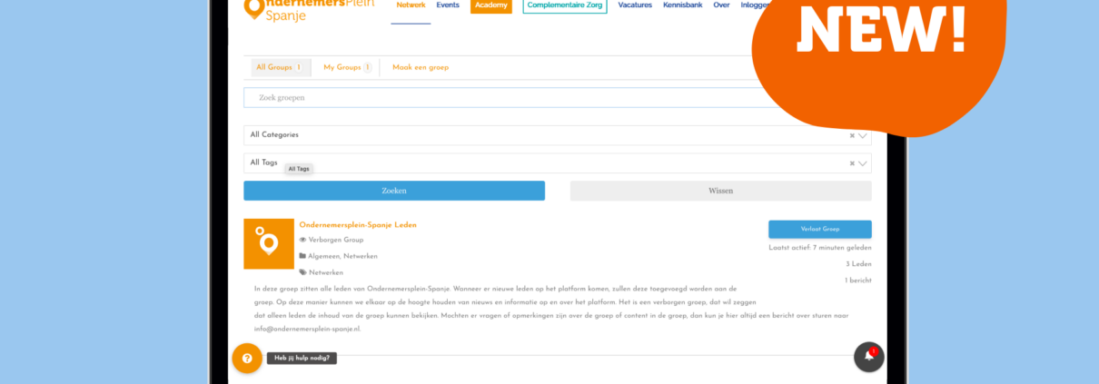Switch to the All Groups tab
The width and height of the screenshot is (1099, 384).
tap(279, 67)
